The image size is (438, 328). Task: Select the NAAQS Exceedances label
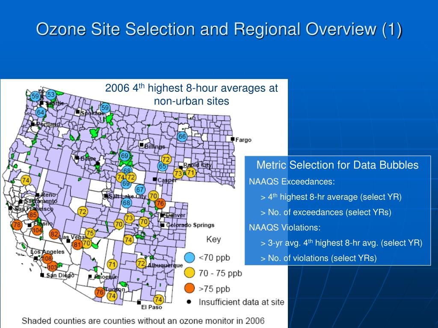click(x=292, y=182)
